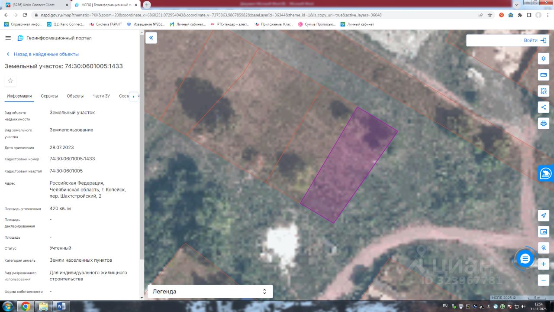
Task: Print the map
Action: point(544,123)
